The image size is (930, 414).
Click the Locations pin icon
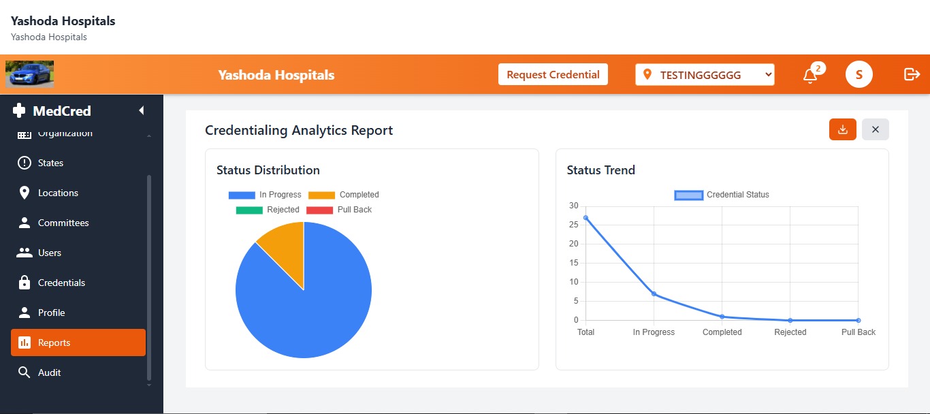25,193
